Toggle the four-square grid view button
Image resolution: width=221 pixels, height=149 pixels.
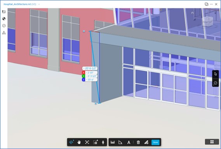(x=212, y=142)
